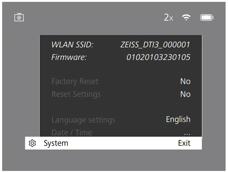Select the Reset Settings entry

tap(76, 94)
